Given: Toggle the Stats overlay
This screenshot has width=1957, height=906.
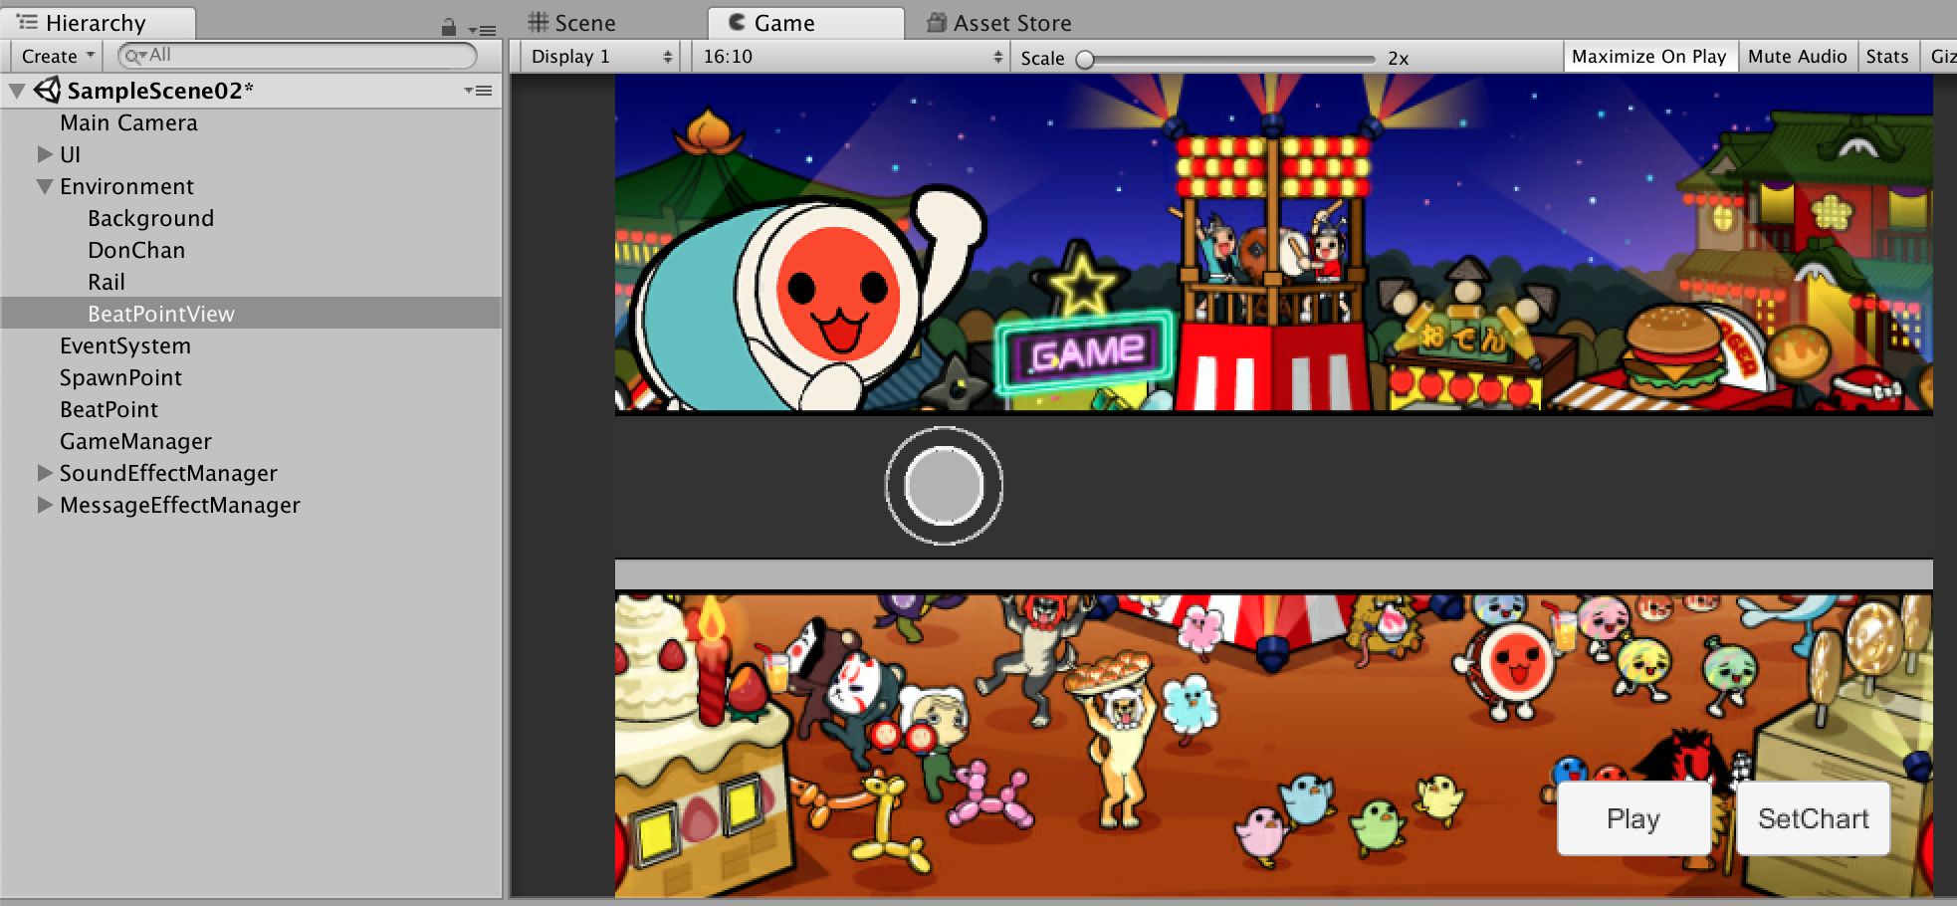Looking at the screenshot, I should tap(1886, 57).
